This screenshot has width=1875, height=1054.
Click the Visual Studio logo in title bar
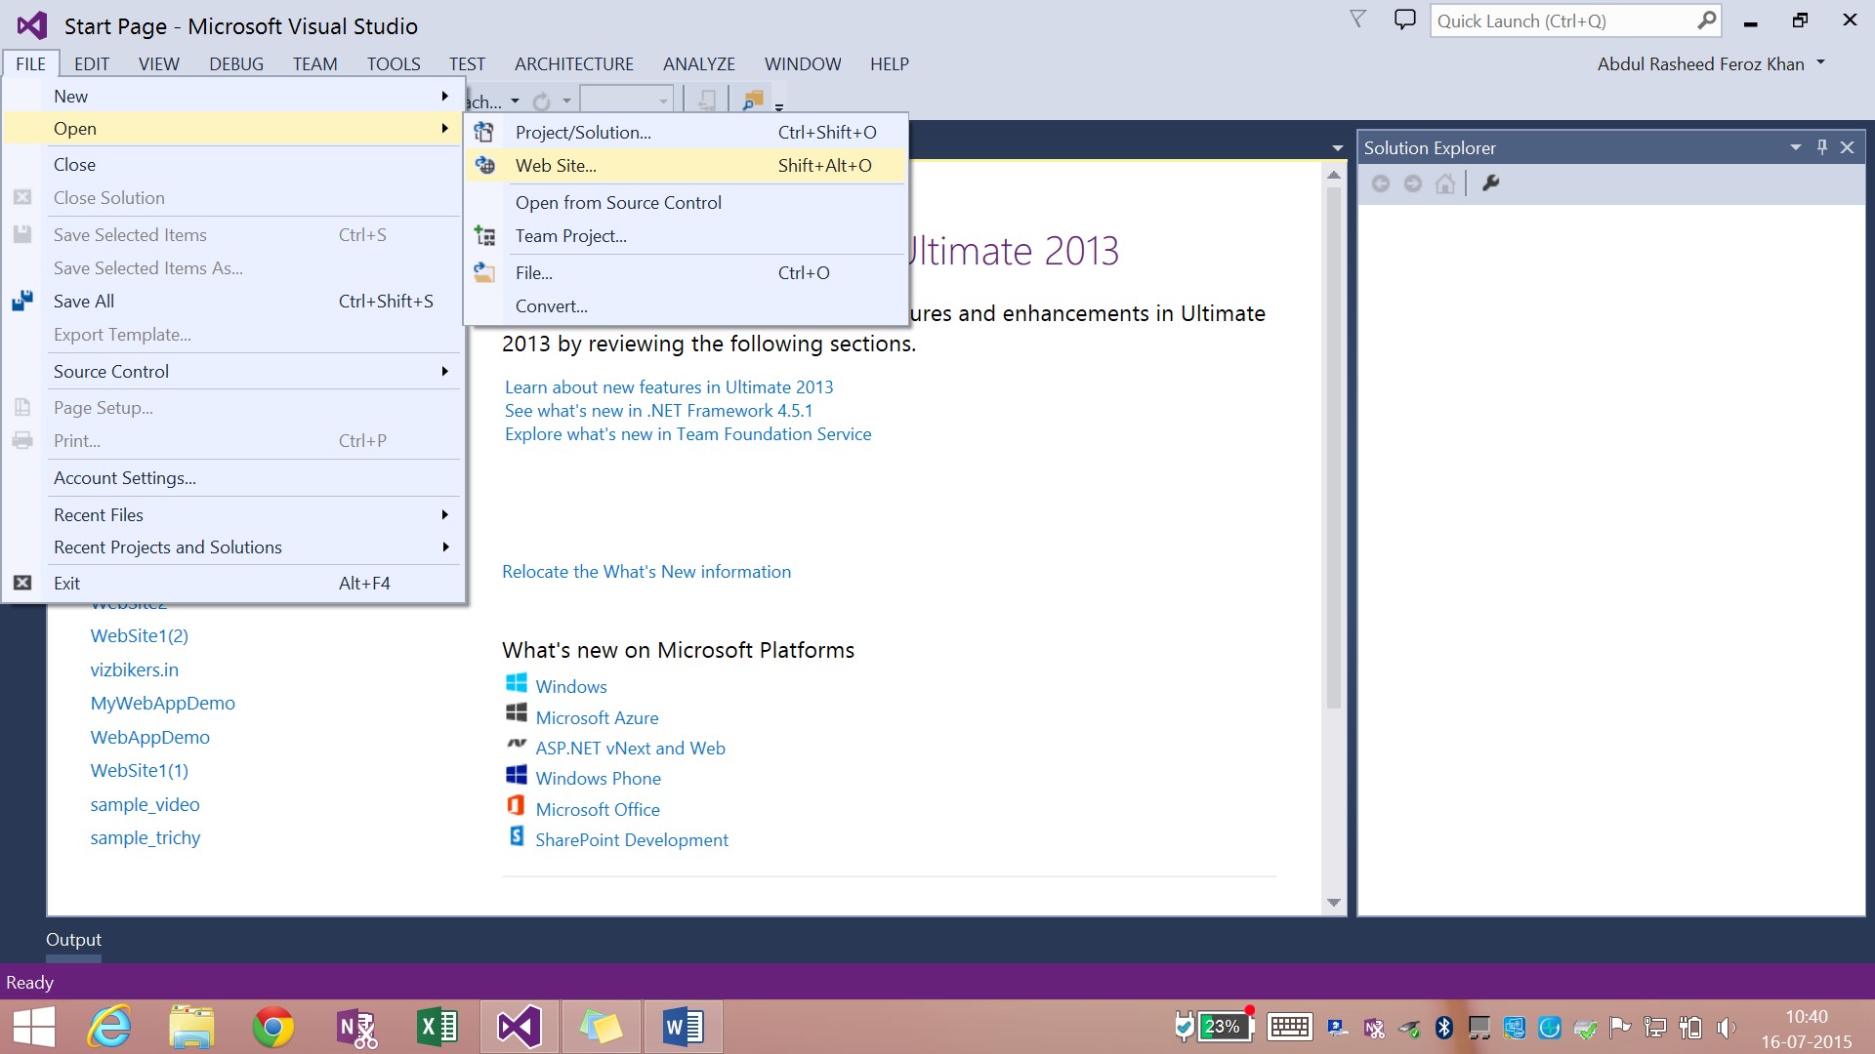coord(32,25)
